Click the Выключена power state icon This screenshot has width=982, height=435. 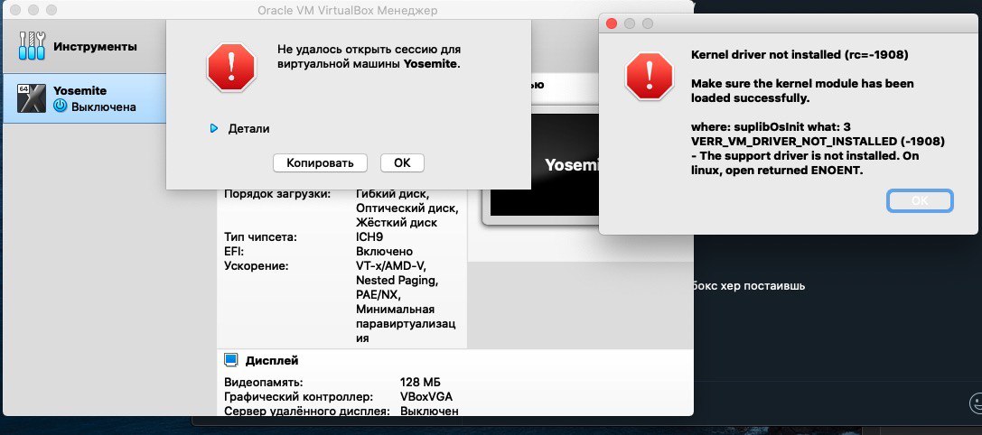(61, 106)
